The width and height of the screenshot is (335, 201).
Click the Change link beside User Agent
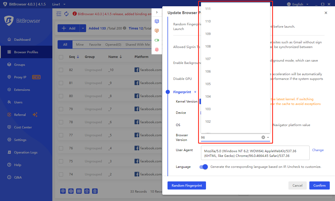tap(318, 150)
